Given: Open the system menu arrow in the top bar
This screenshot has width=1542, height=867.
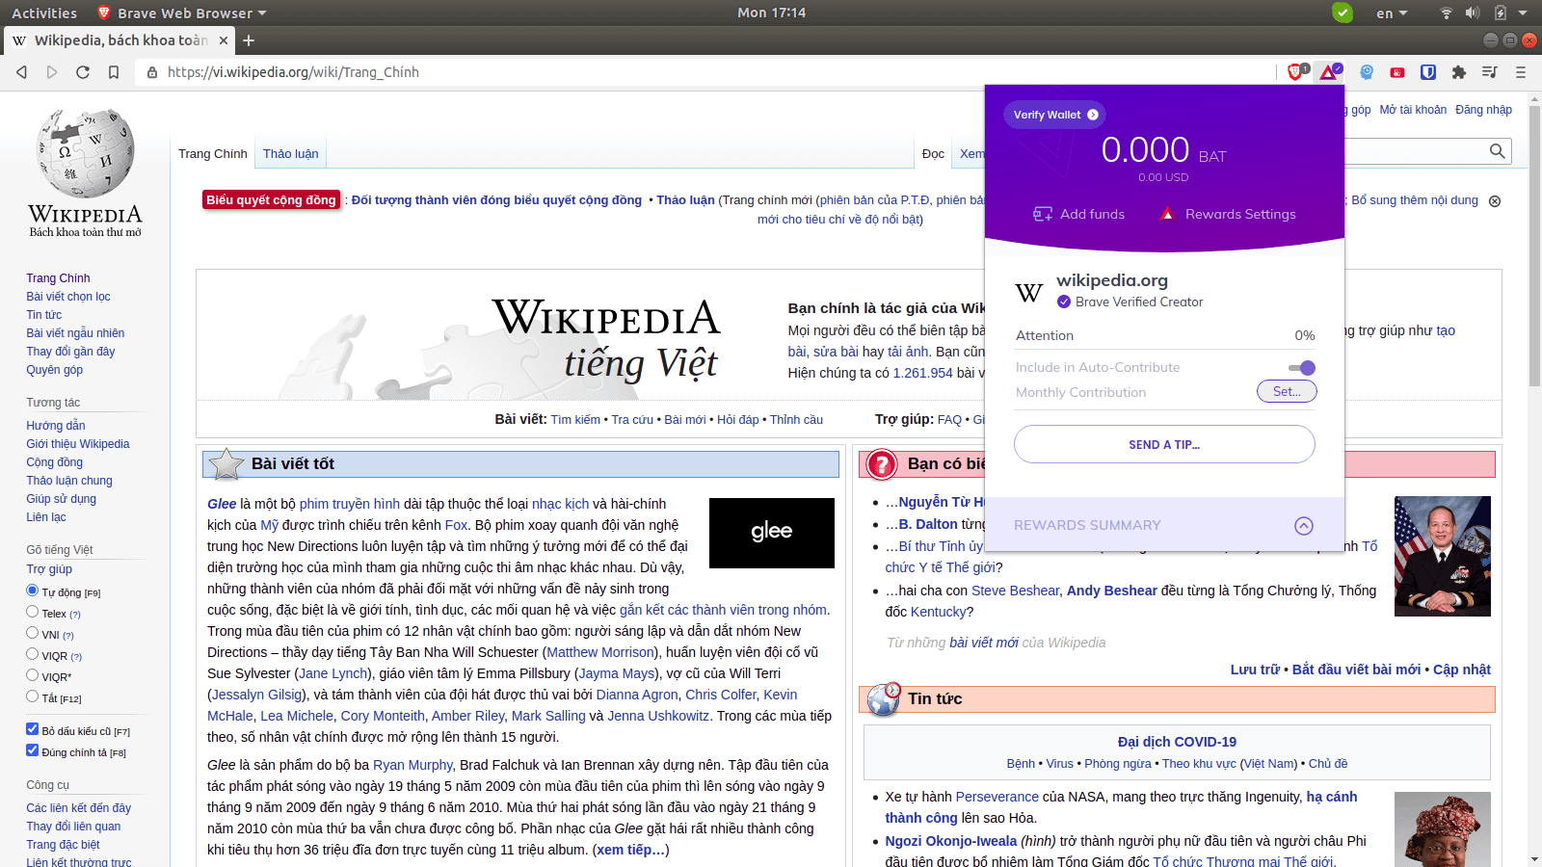Looking at the screenshot, I should point(1523,13).
